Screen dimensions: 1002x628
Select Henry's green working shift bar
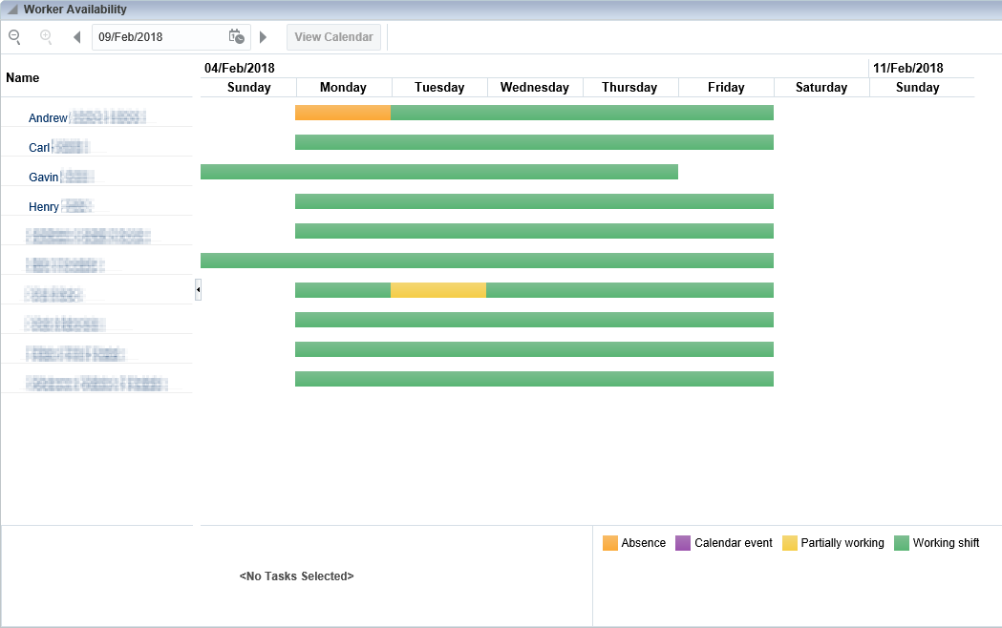[535, 201]
